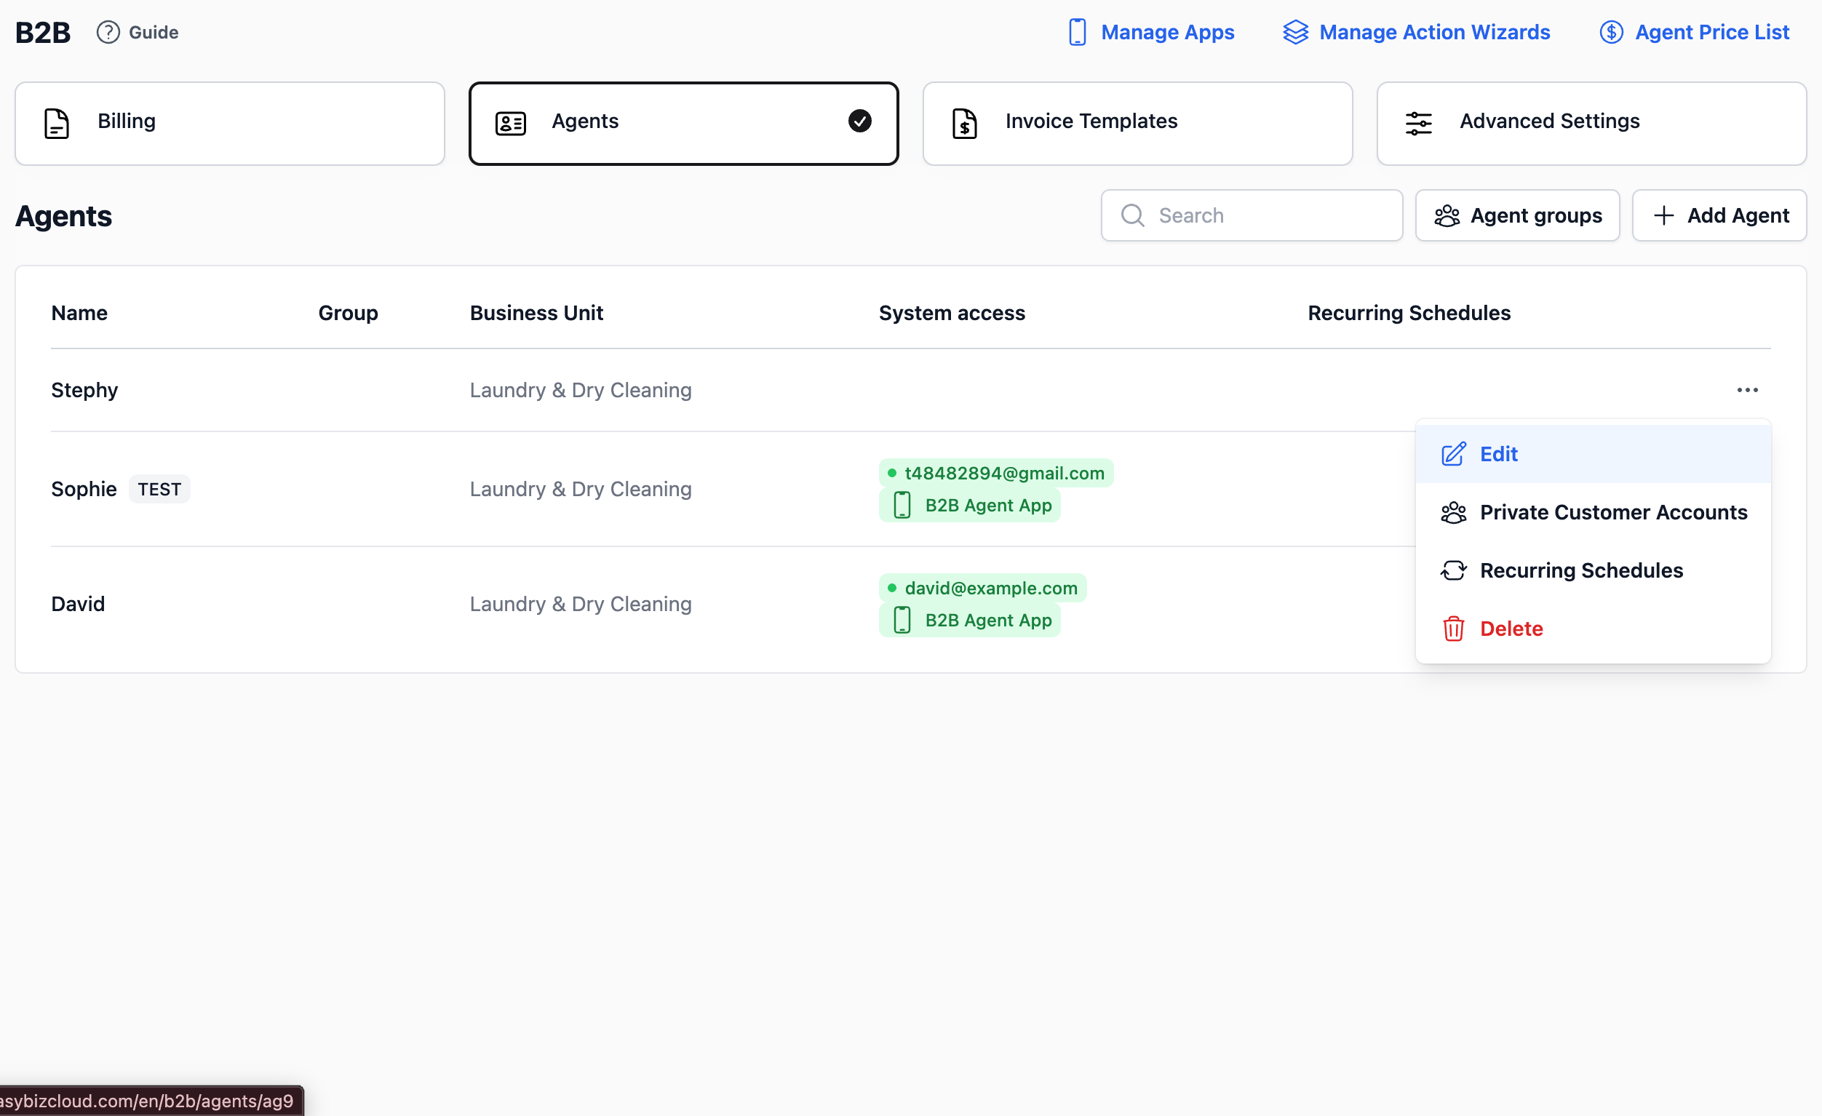
Task: Click the Agents tab checkmark indicator
Action: pyautogui.click(x=859, y=121)
